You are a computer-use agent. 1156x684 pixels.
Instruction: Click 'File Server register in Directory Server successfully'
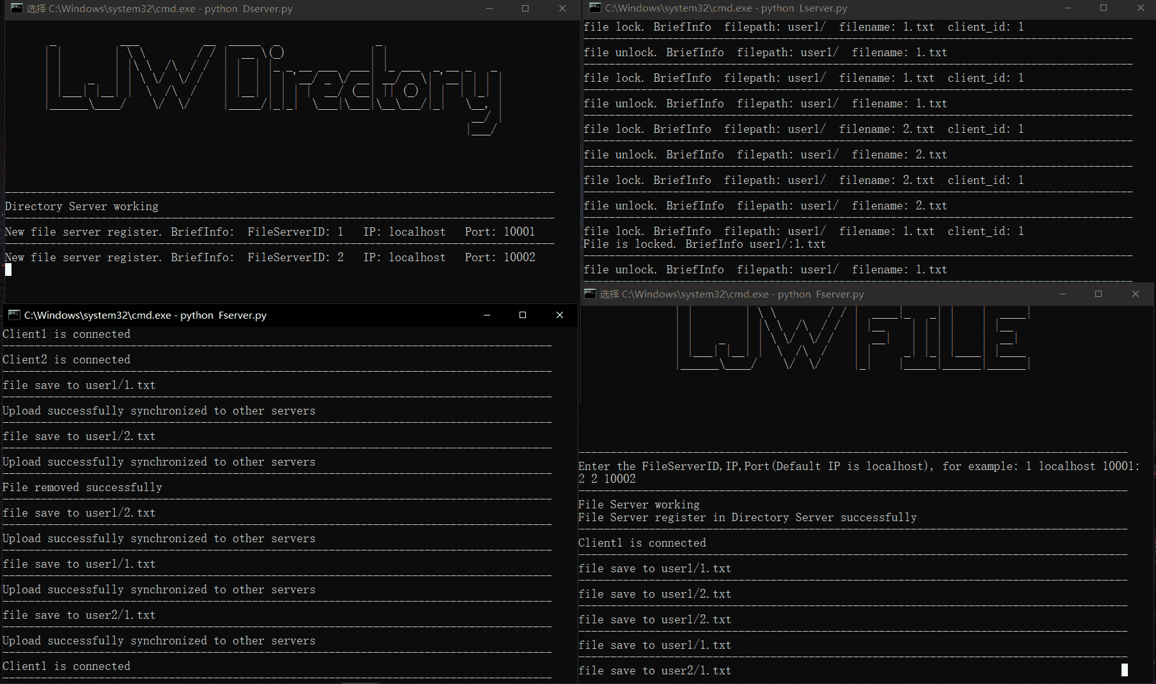coord(748,517)
